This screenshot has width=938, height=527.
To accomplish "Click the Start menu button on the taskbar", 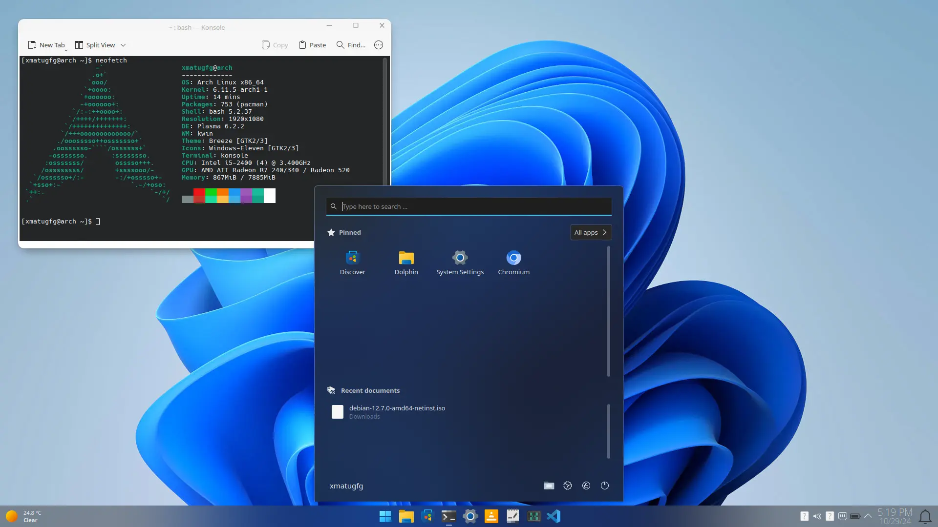I will [x=385, y=516].
